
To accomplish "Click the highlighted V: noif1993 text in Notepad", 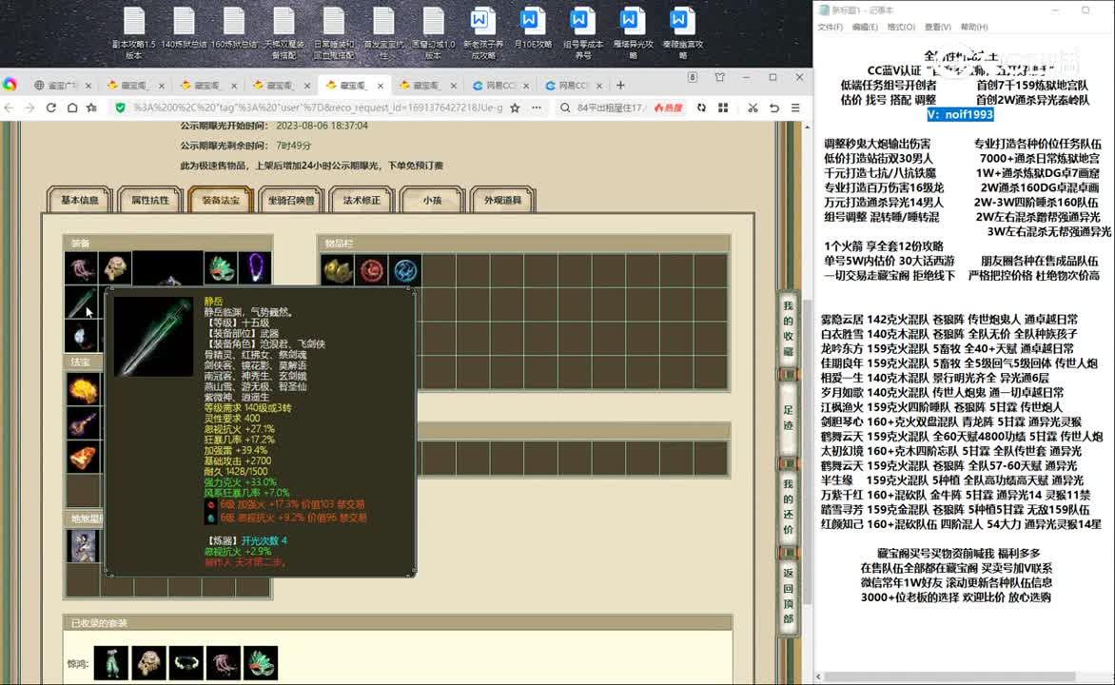I will tap(960, 114).
